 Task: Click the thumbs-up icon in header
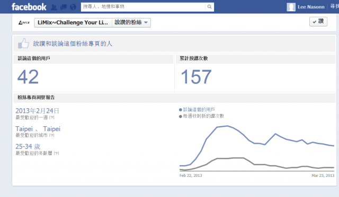click(23, 43)
